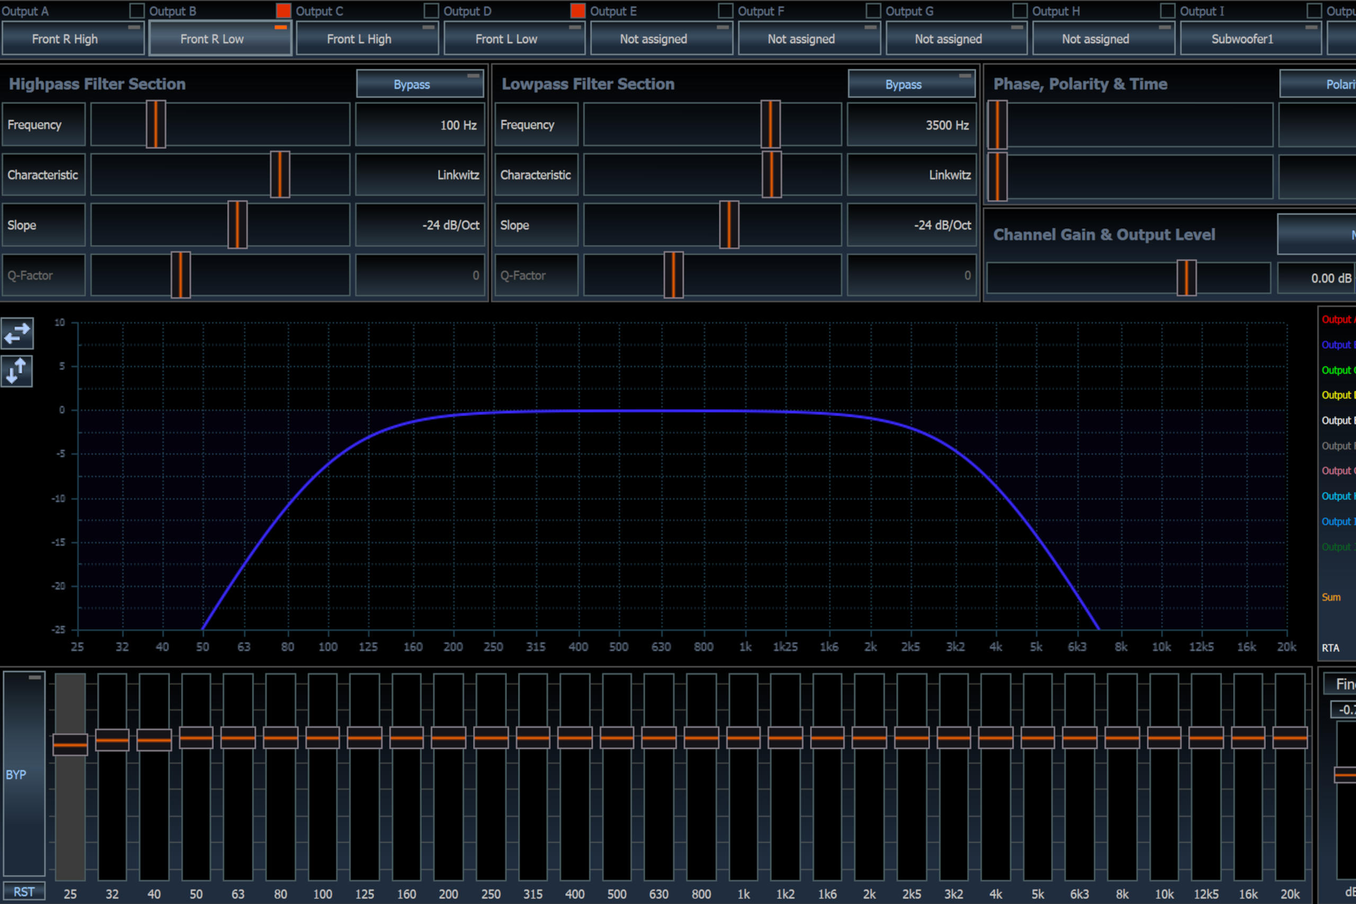This screenshot has height=904, width=1356.
Task: Click the BYP icon to bypass the equalizer
Action: tap(17, 774)
